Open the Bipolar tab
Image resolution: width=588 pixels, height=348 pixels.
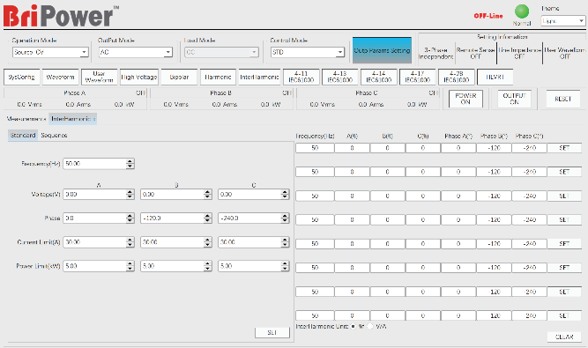(179, 77)
